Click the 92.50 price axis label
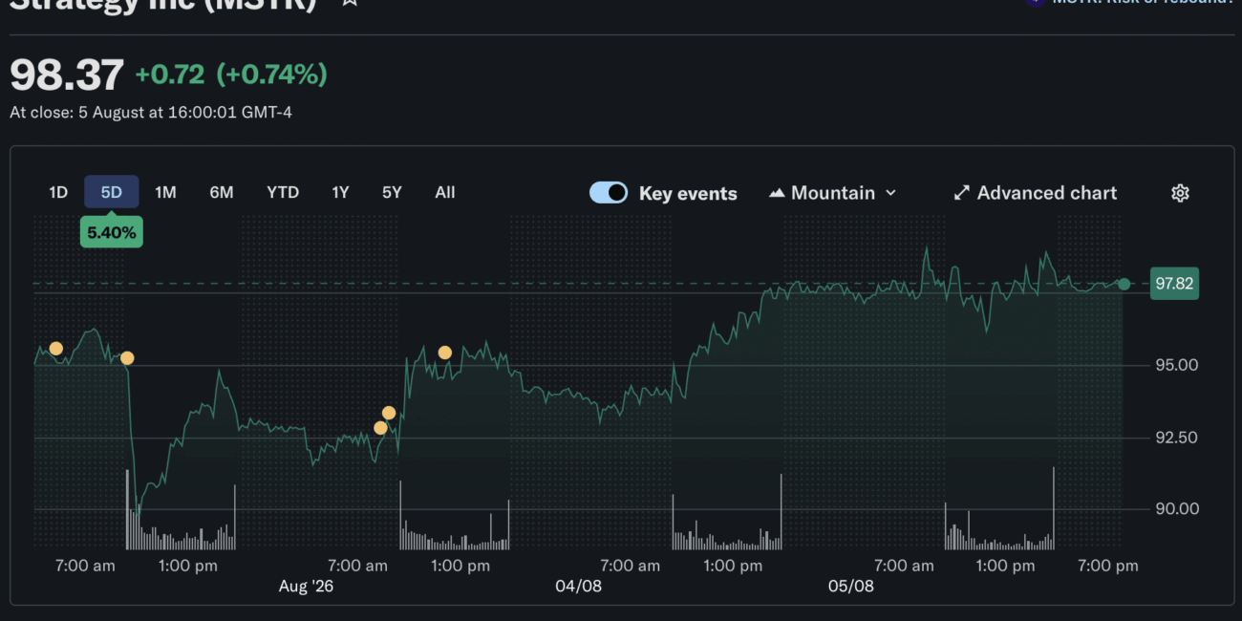Image resolution: width=1242 pixels, height=621 pixels. coord(1177,438)
